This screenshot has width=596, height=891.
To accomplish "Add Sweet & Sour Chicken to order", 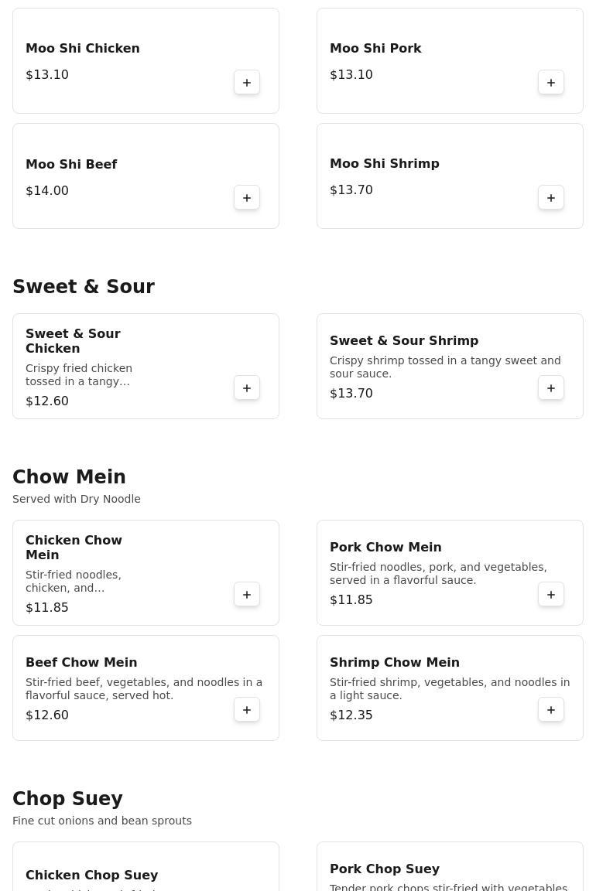I will [x=247, y=388].
